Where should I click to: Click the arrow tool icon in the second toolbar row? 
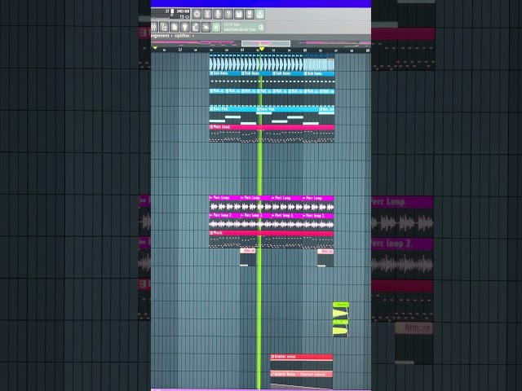(x=206, y=27)
